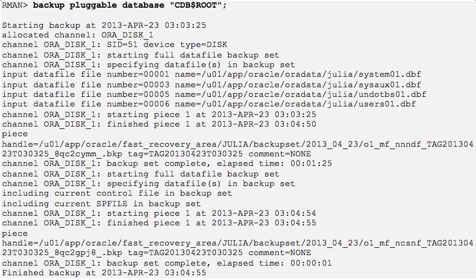Select the system01.dbf datafile path
This screenshot has width=476, height=280.
tap(311, 74)
